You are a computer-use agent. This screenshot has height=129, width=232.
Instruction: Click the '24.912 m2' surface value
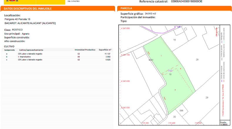tap(150, 13)
